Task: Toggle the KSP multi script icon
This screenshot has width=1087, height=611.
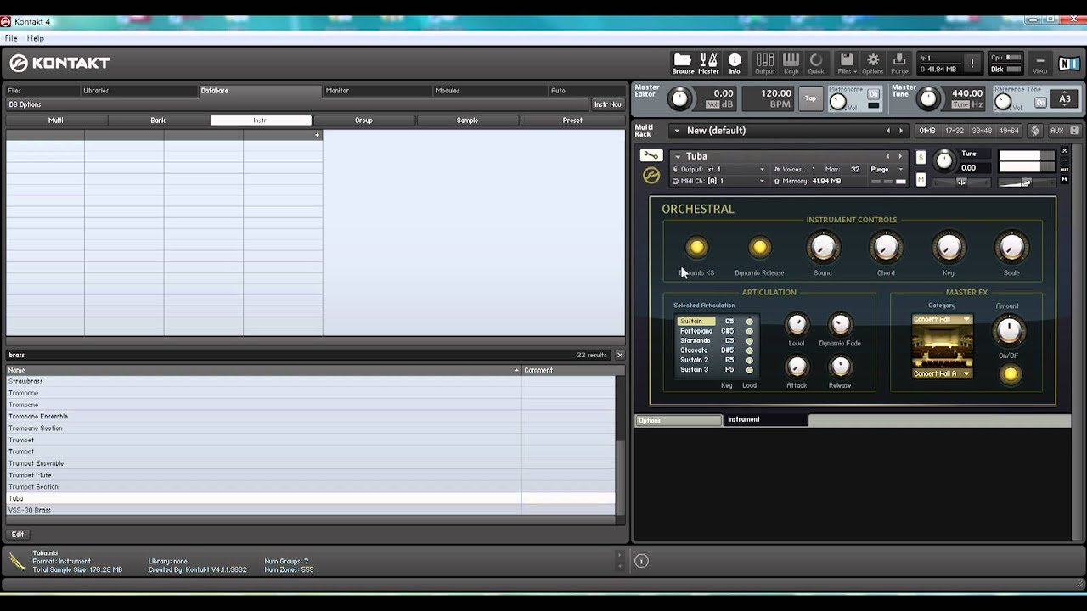Action: point(1035,131)
